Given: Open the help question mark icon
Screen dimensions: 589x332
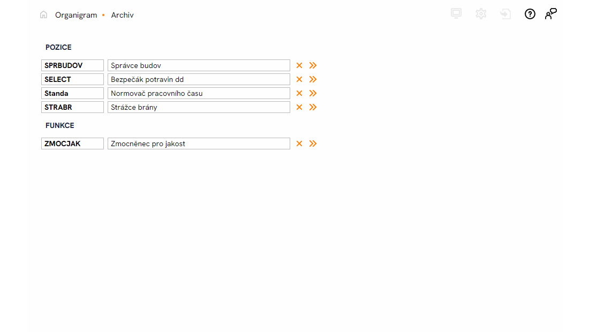Looking at the screenshot, I should [530, 14].
